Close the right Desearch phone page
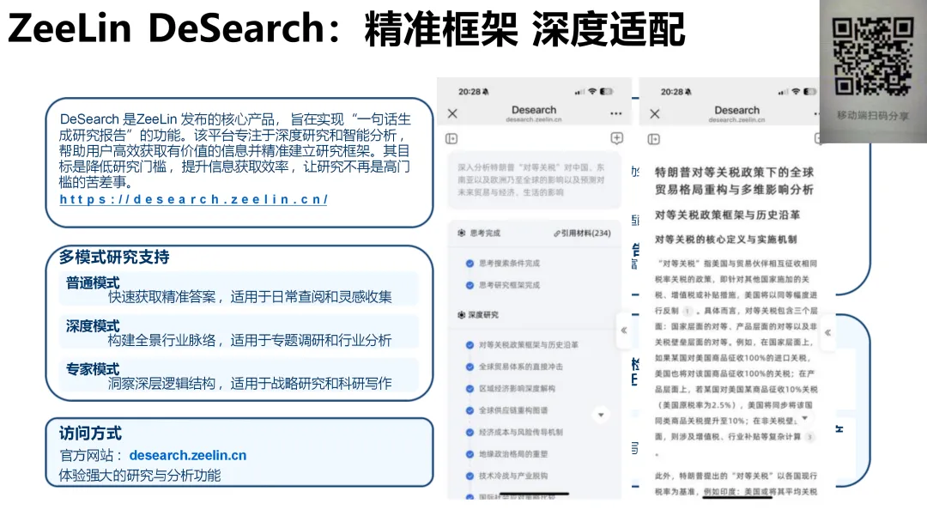 click(654, 114)
